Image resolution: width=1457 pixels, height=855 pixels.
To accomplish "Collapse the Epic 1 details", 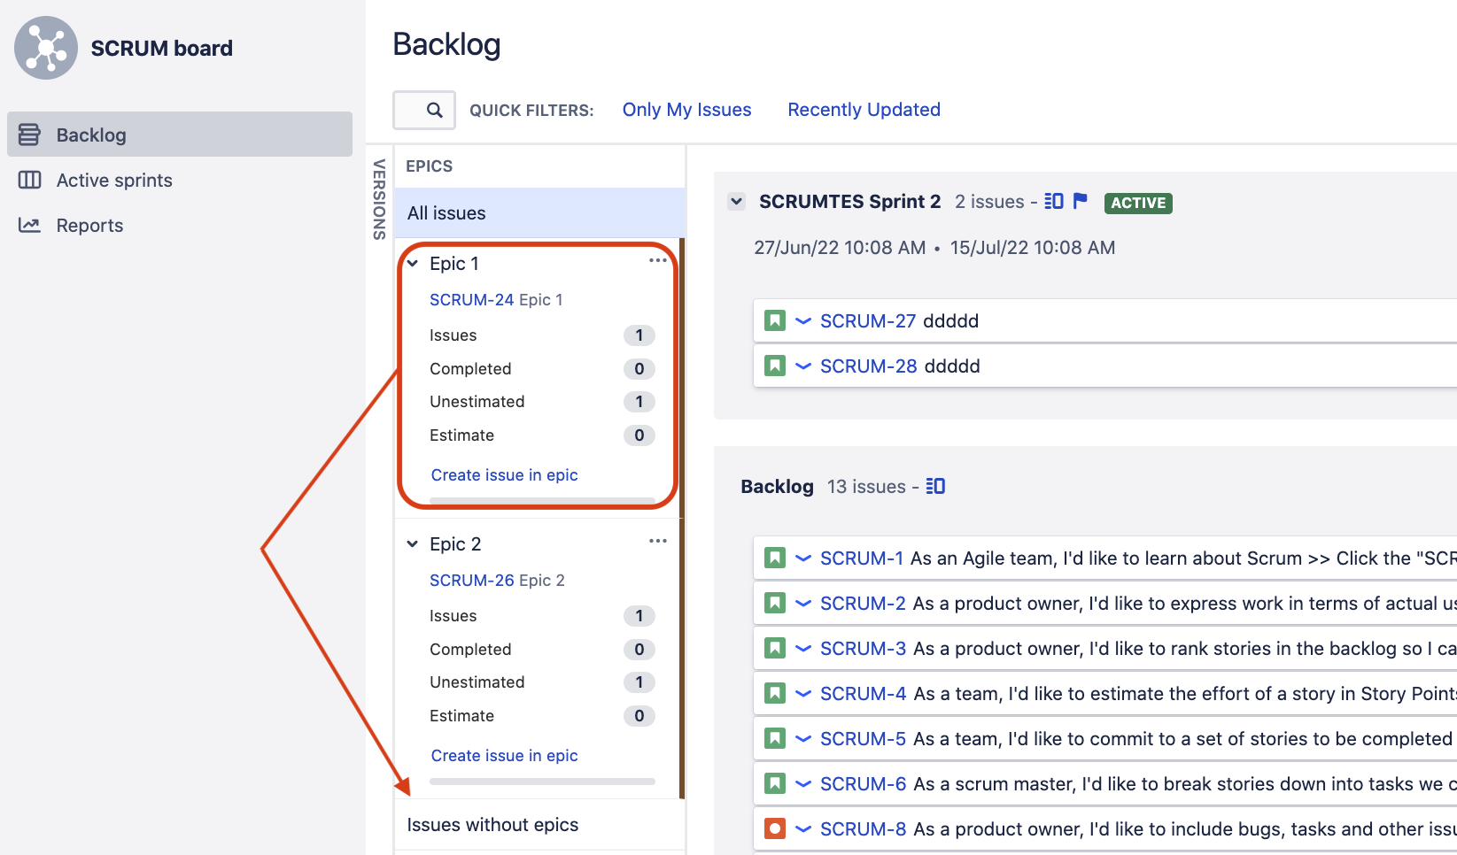I will tap(413, 264).
